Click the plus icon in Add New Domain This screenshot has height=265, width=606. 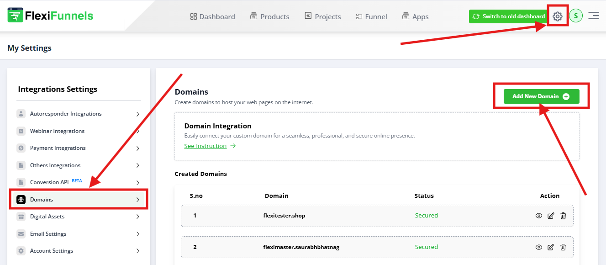tap(566, 96)
